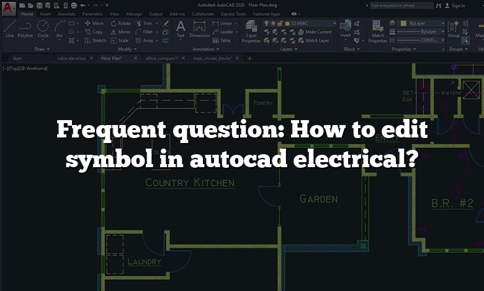Open the Collaborate ribbon tab
Image resolution: width=484 pixels, height=291 pixels.
[203, 14]
